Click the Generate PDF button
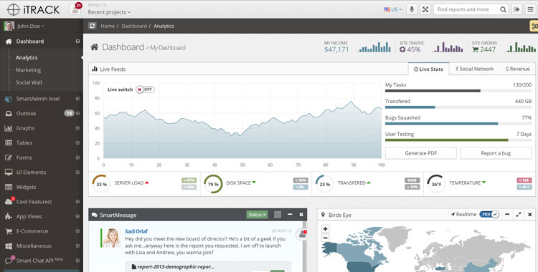 (420, 153)
